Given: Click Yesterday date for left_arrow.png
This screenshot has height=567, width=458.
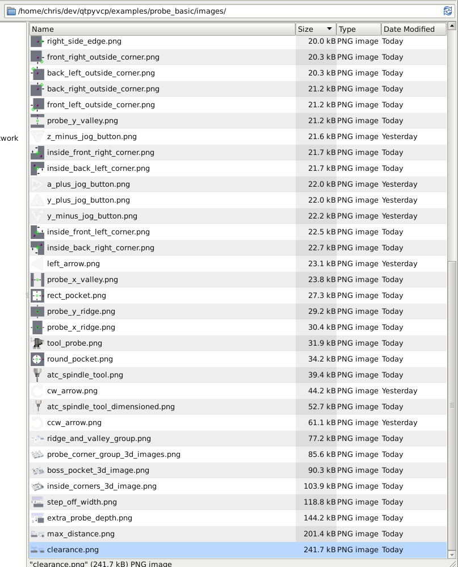Looking at the screenshot, I should (400, 263).
